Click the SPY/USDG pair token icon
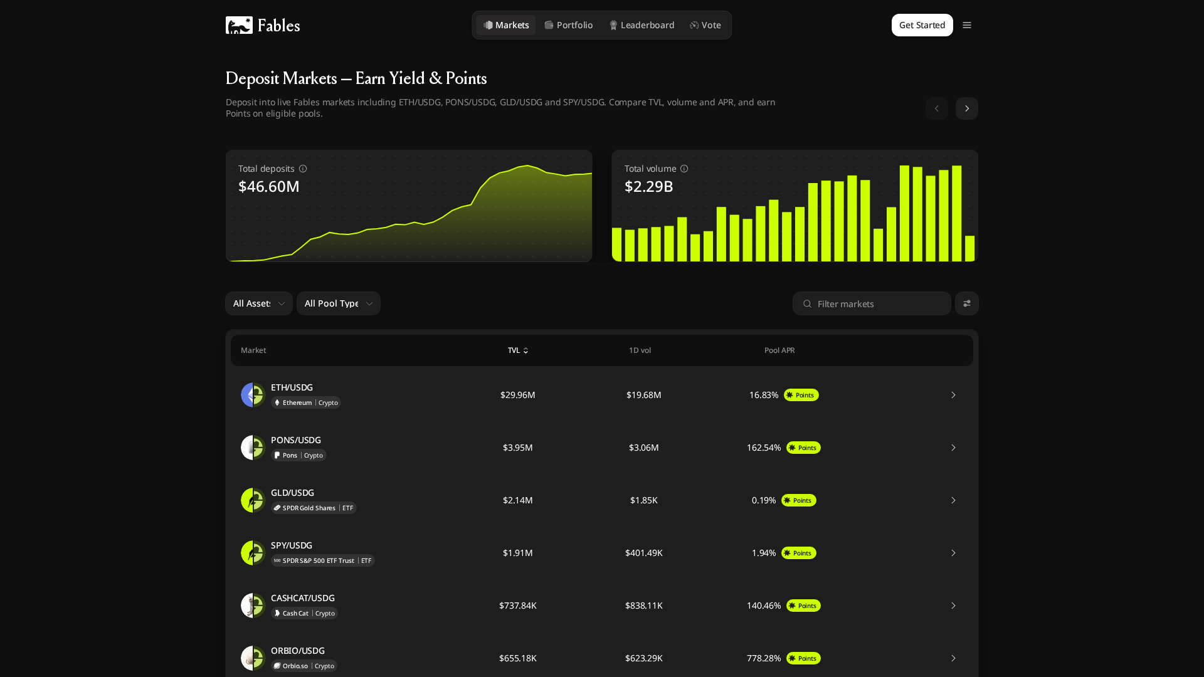 click(x=253, y=553)
